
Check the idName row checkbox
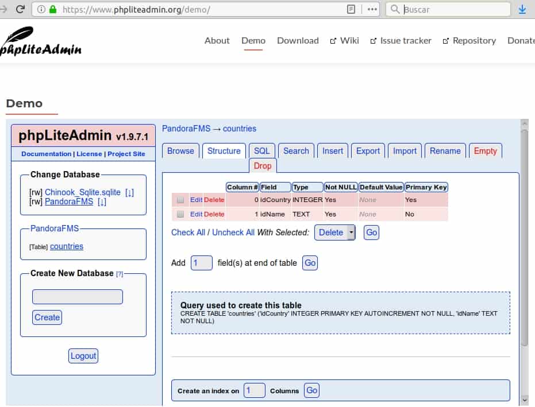(x=180, y=214)
